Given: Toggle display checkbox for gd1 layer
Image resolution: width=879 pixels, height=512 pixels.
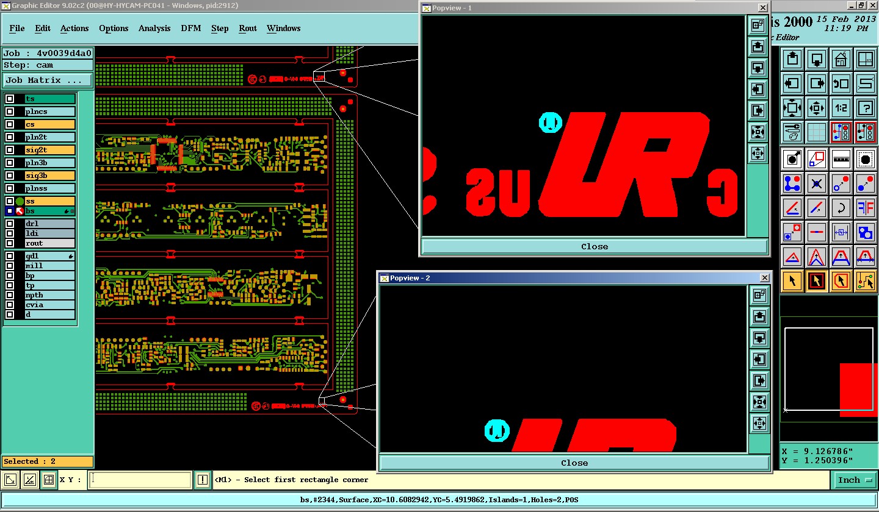Looking at the screenshot, I should [x=10, y=256].
